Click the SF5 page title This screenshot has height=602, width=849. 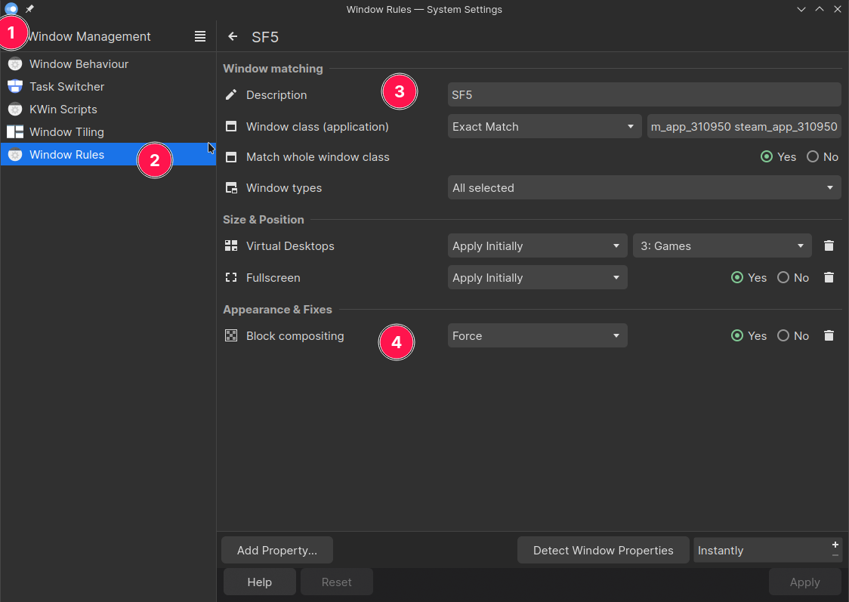pos(265,37)
